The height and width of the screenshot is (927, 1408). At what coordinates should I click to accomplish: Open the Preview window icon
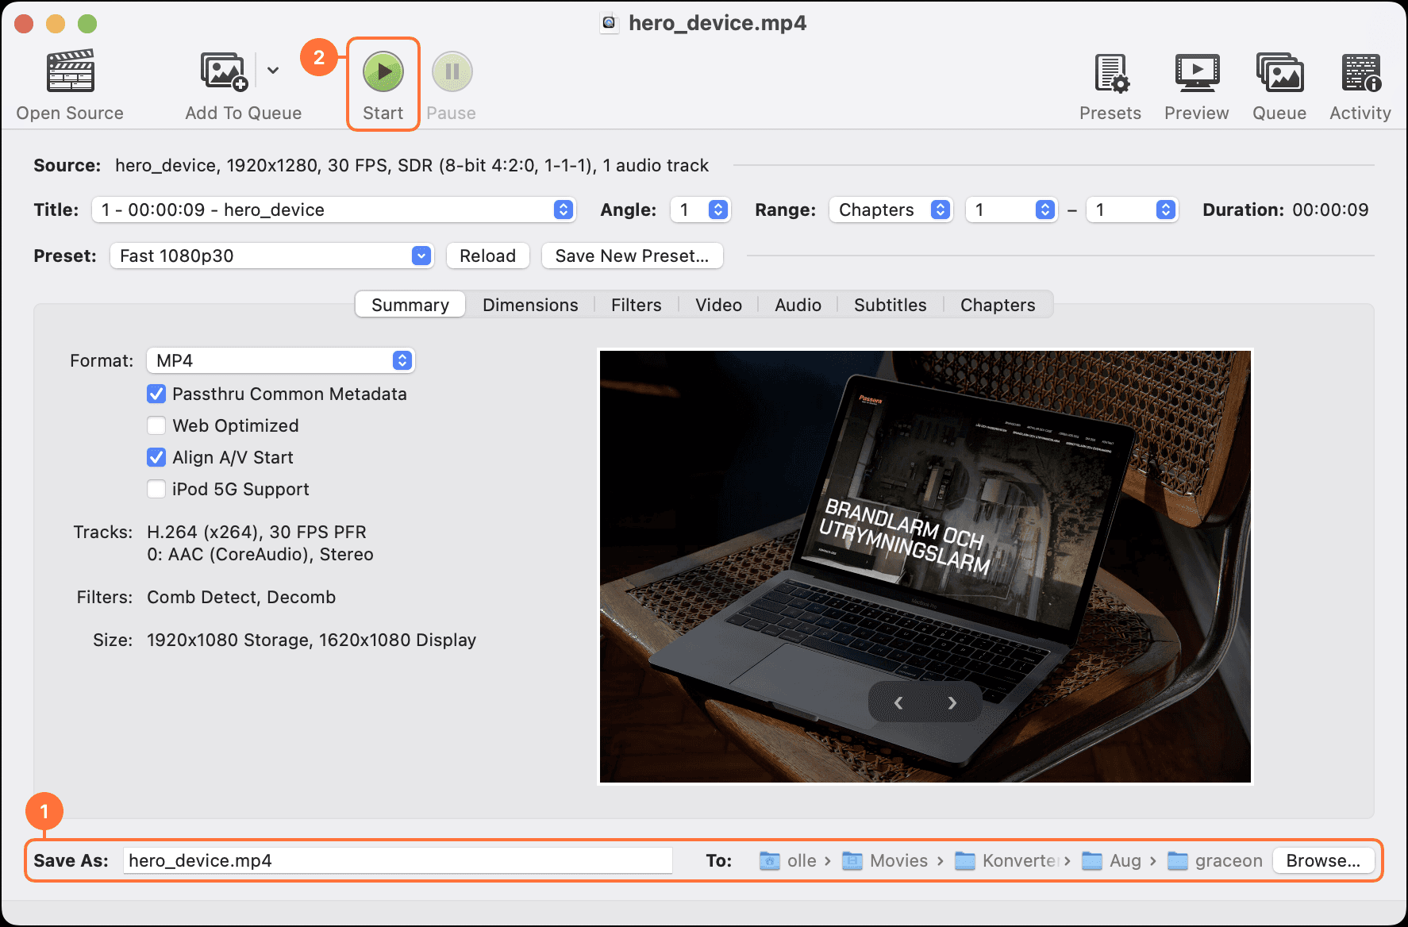(1196, 73)
